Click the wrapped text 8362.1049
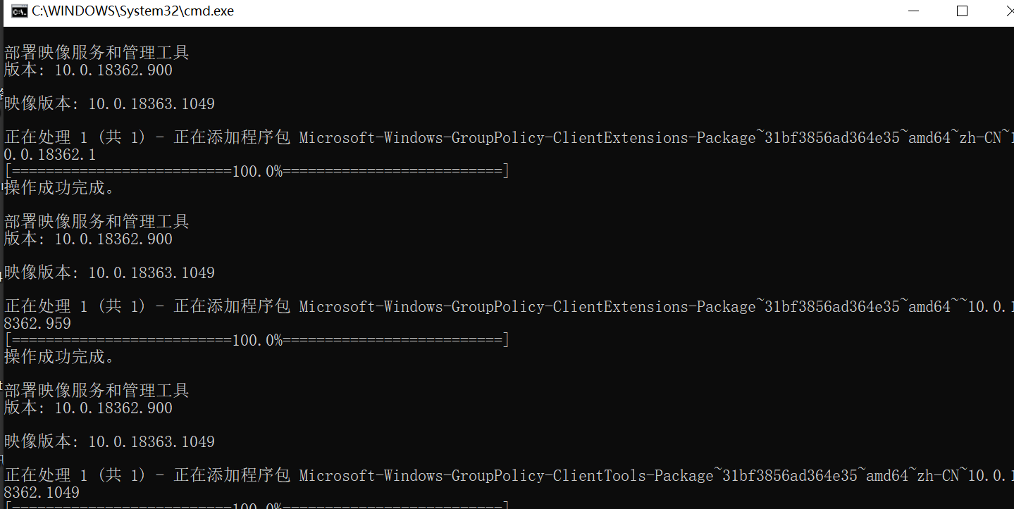 [x=42, y=493]
